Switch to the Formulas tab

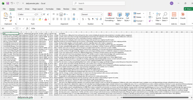pos(50,9)
